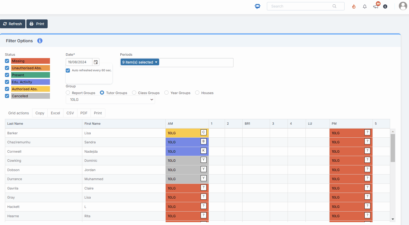Open the 9 item(s) selected periods dropdown

coord(140,62)
